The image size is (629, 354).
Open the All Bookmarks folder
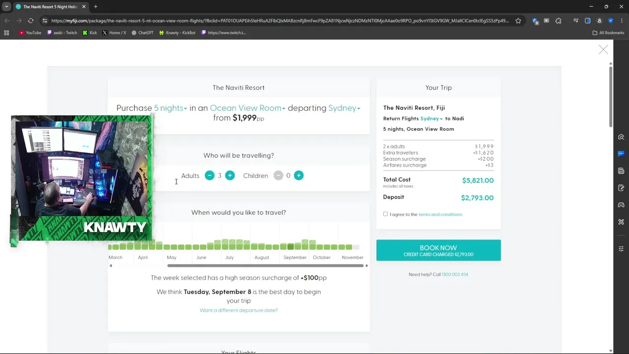point(608,32)
